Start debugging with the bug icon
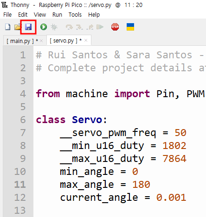 pyautogui.click(x=54, y=27)
